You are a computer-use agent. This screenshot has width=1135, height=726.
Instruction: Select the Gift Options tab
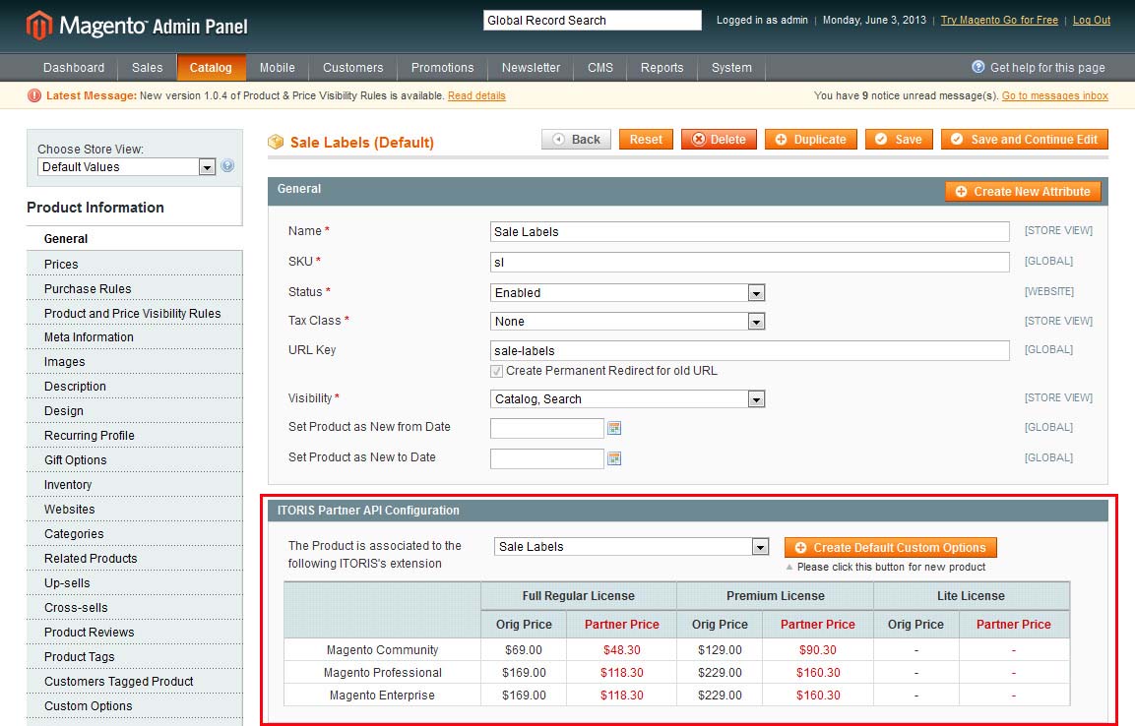pos(135,459)
